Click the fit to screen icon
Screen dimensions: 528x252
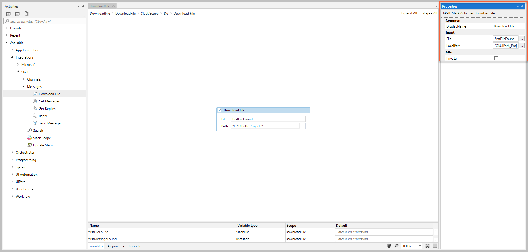pos(428,246)
